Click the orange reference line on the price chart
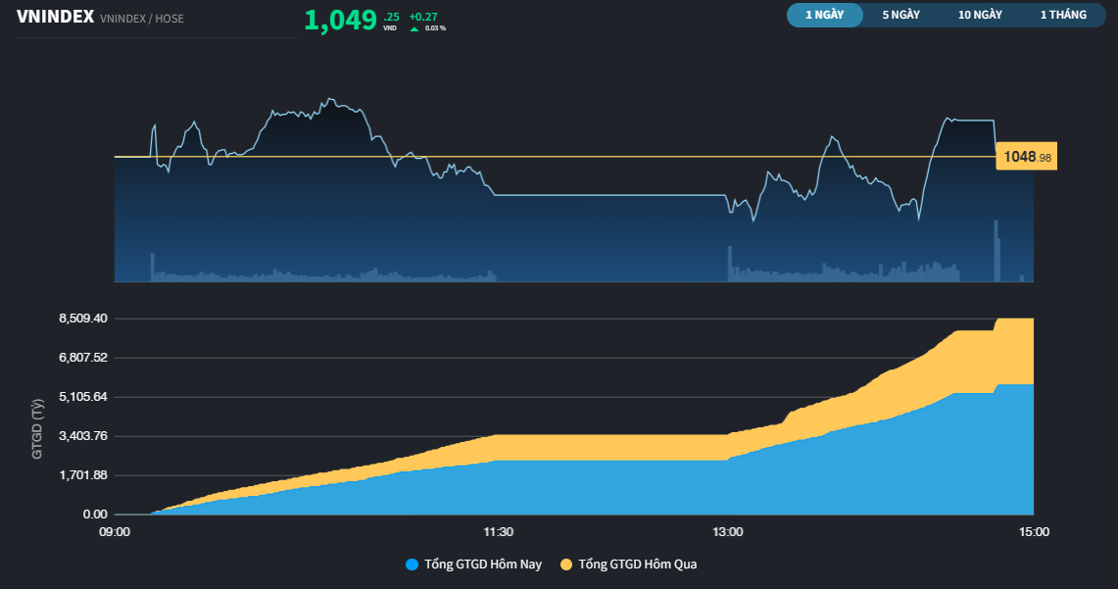Viewport: 1118px width, 589px height. click(490, 156)
